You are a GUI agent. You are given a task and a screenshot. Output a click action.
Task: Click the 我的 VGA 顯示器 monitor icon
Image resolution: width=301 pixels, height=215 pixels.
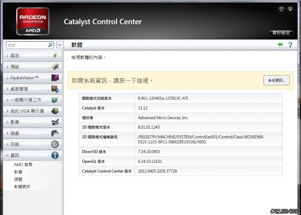55,111
